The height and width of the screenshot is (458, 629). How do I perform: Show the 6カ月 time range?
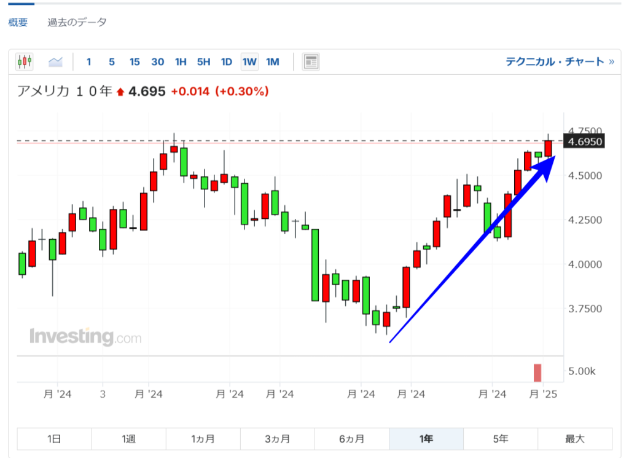click(352, 439)
